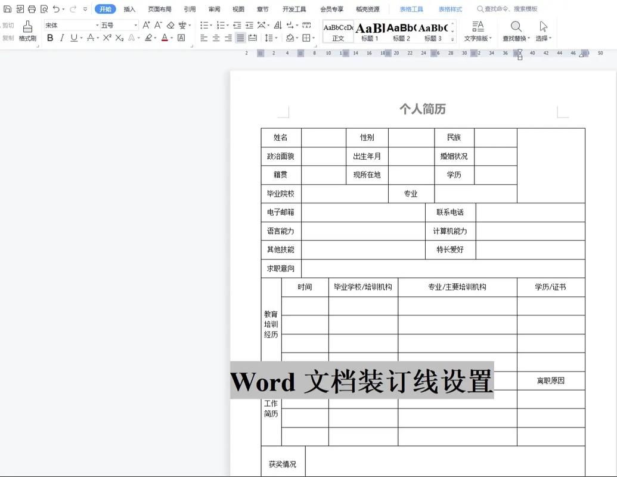This screenshot has width=617, height=477.
Task: Click the undo arrow icon
Action: tap(55, 8)
